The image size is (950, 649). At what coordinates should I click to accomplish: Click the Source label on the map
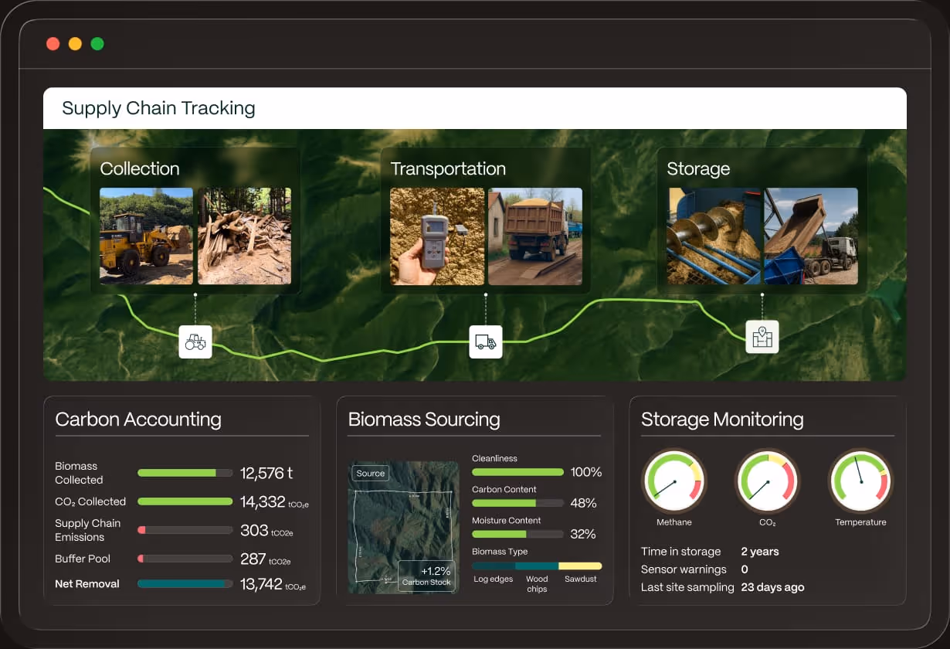371,474
